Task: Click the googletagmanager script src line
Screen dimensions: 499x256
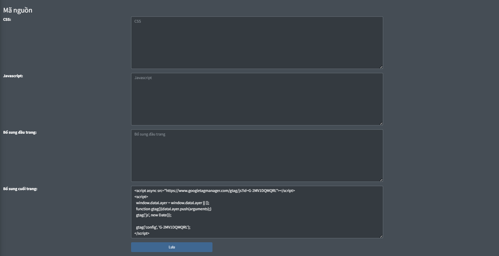Action: (215, 191)
